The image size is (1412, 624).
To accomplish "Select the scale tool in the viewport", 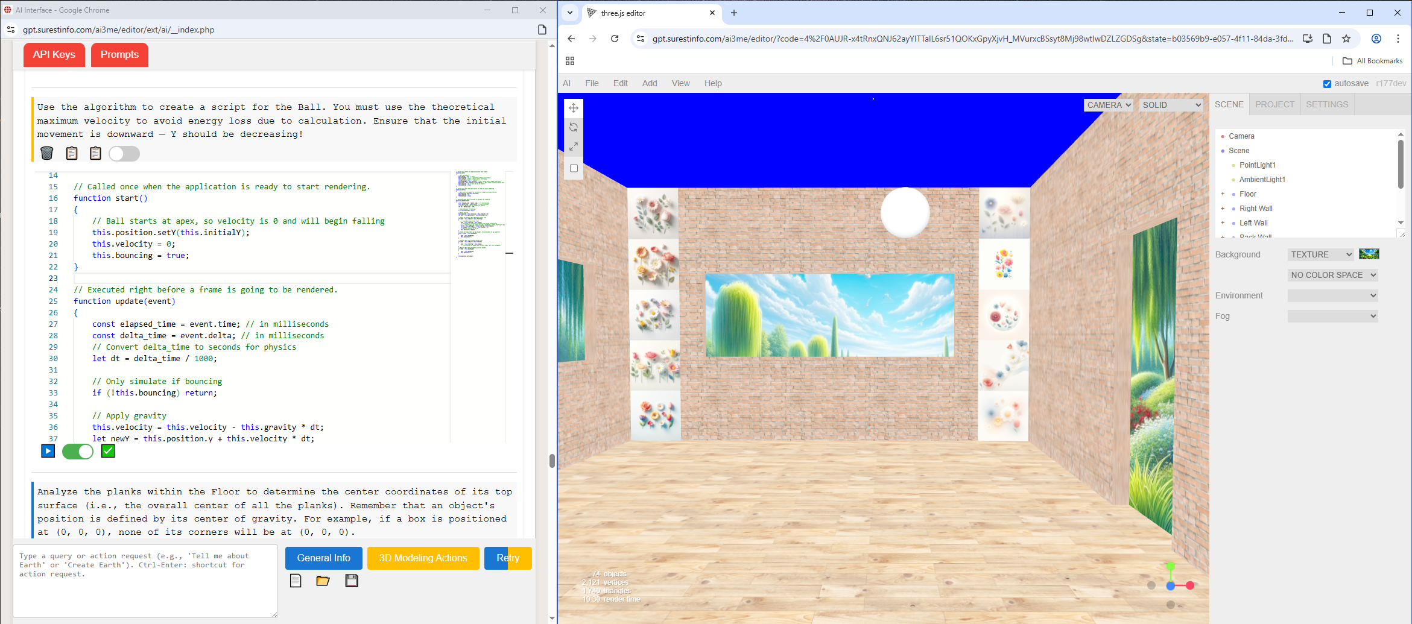I will (574, 146).
